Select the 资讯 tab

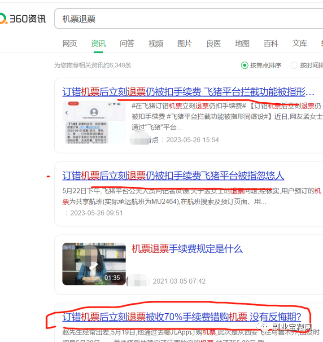click(x=98, y=44)
